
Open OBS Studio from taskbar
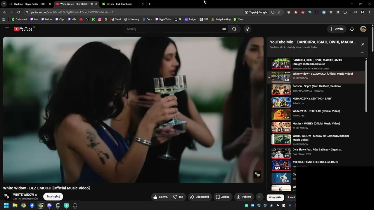(x=75, y=205)
